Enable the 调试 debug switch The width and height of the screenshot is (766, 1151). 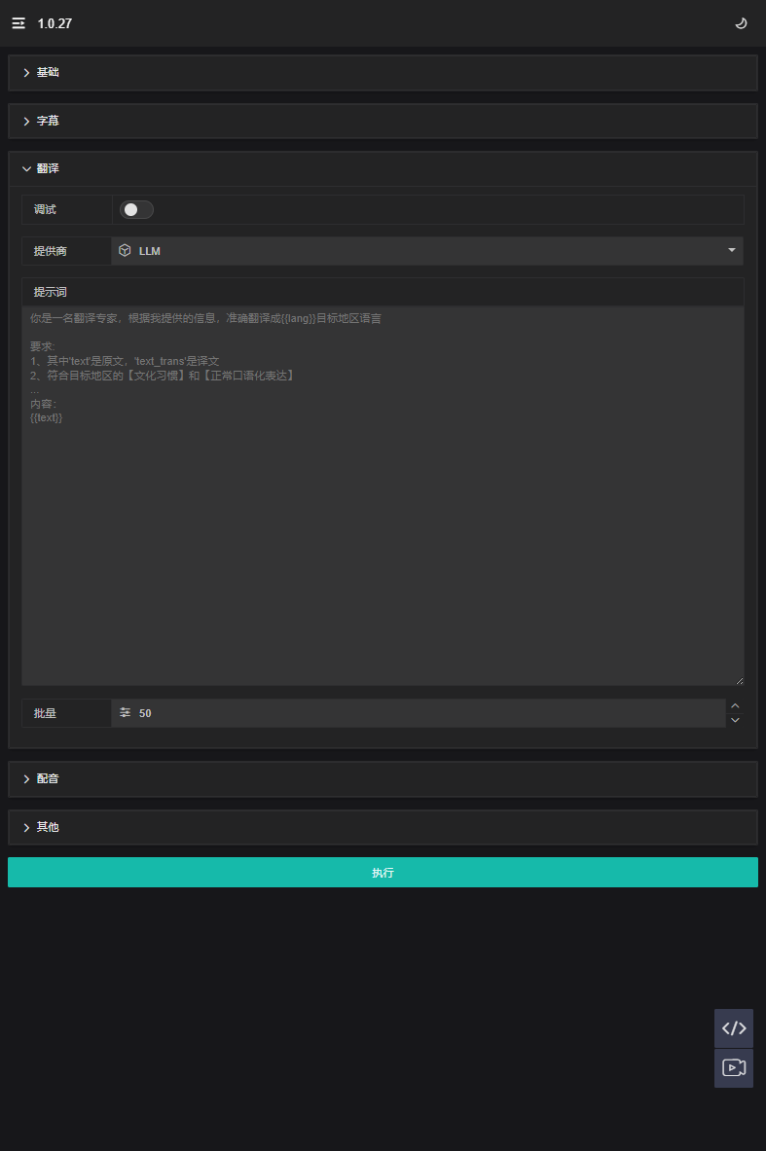point(136,210)
